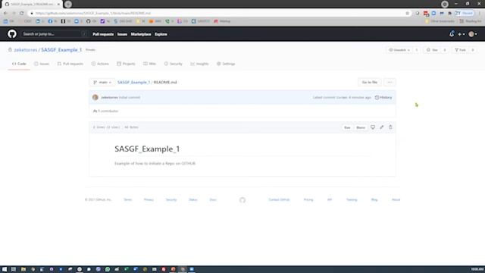The height and width of the screenshot is (273, 485).
Task: Open the Docs footer link
Action: tap(213, 200)
